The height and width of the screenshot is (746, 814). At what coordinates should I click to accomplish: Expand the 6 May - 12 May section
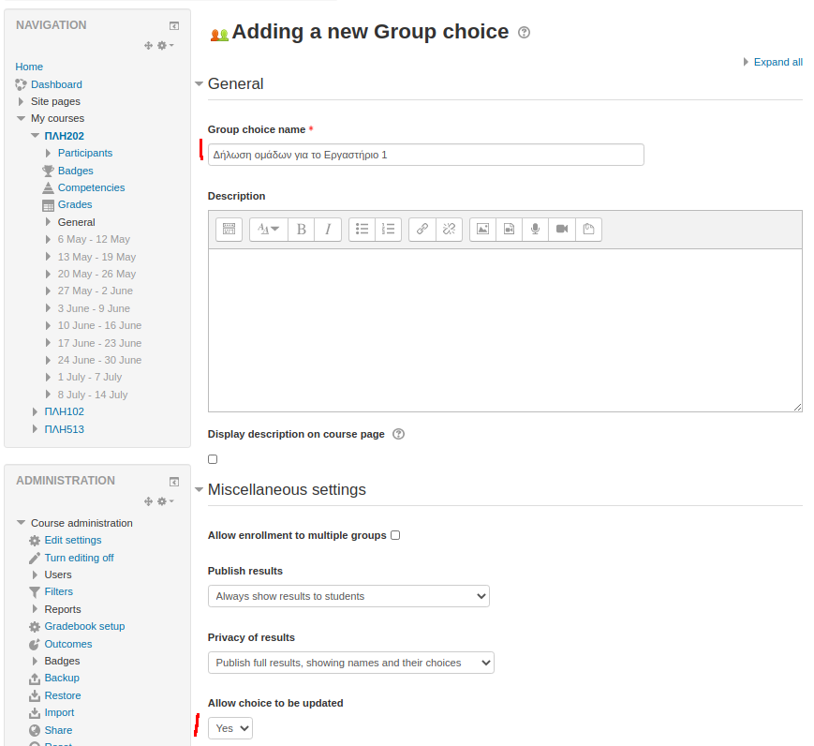(x=49, y=239)
